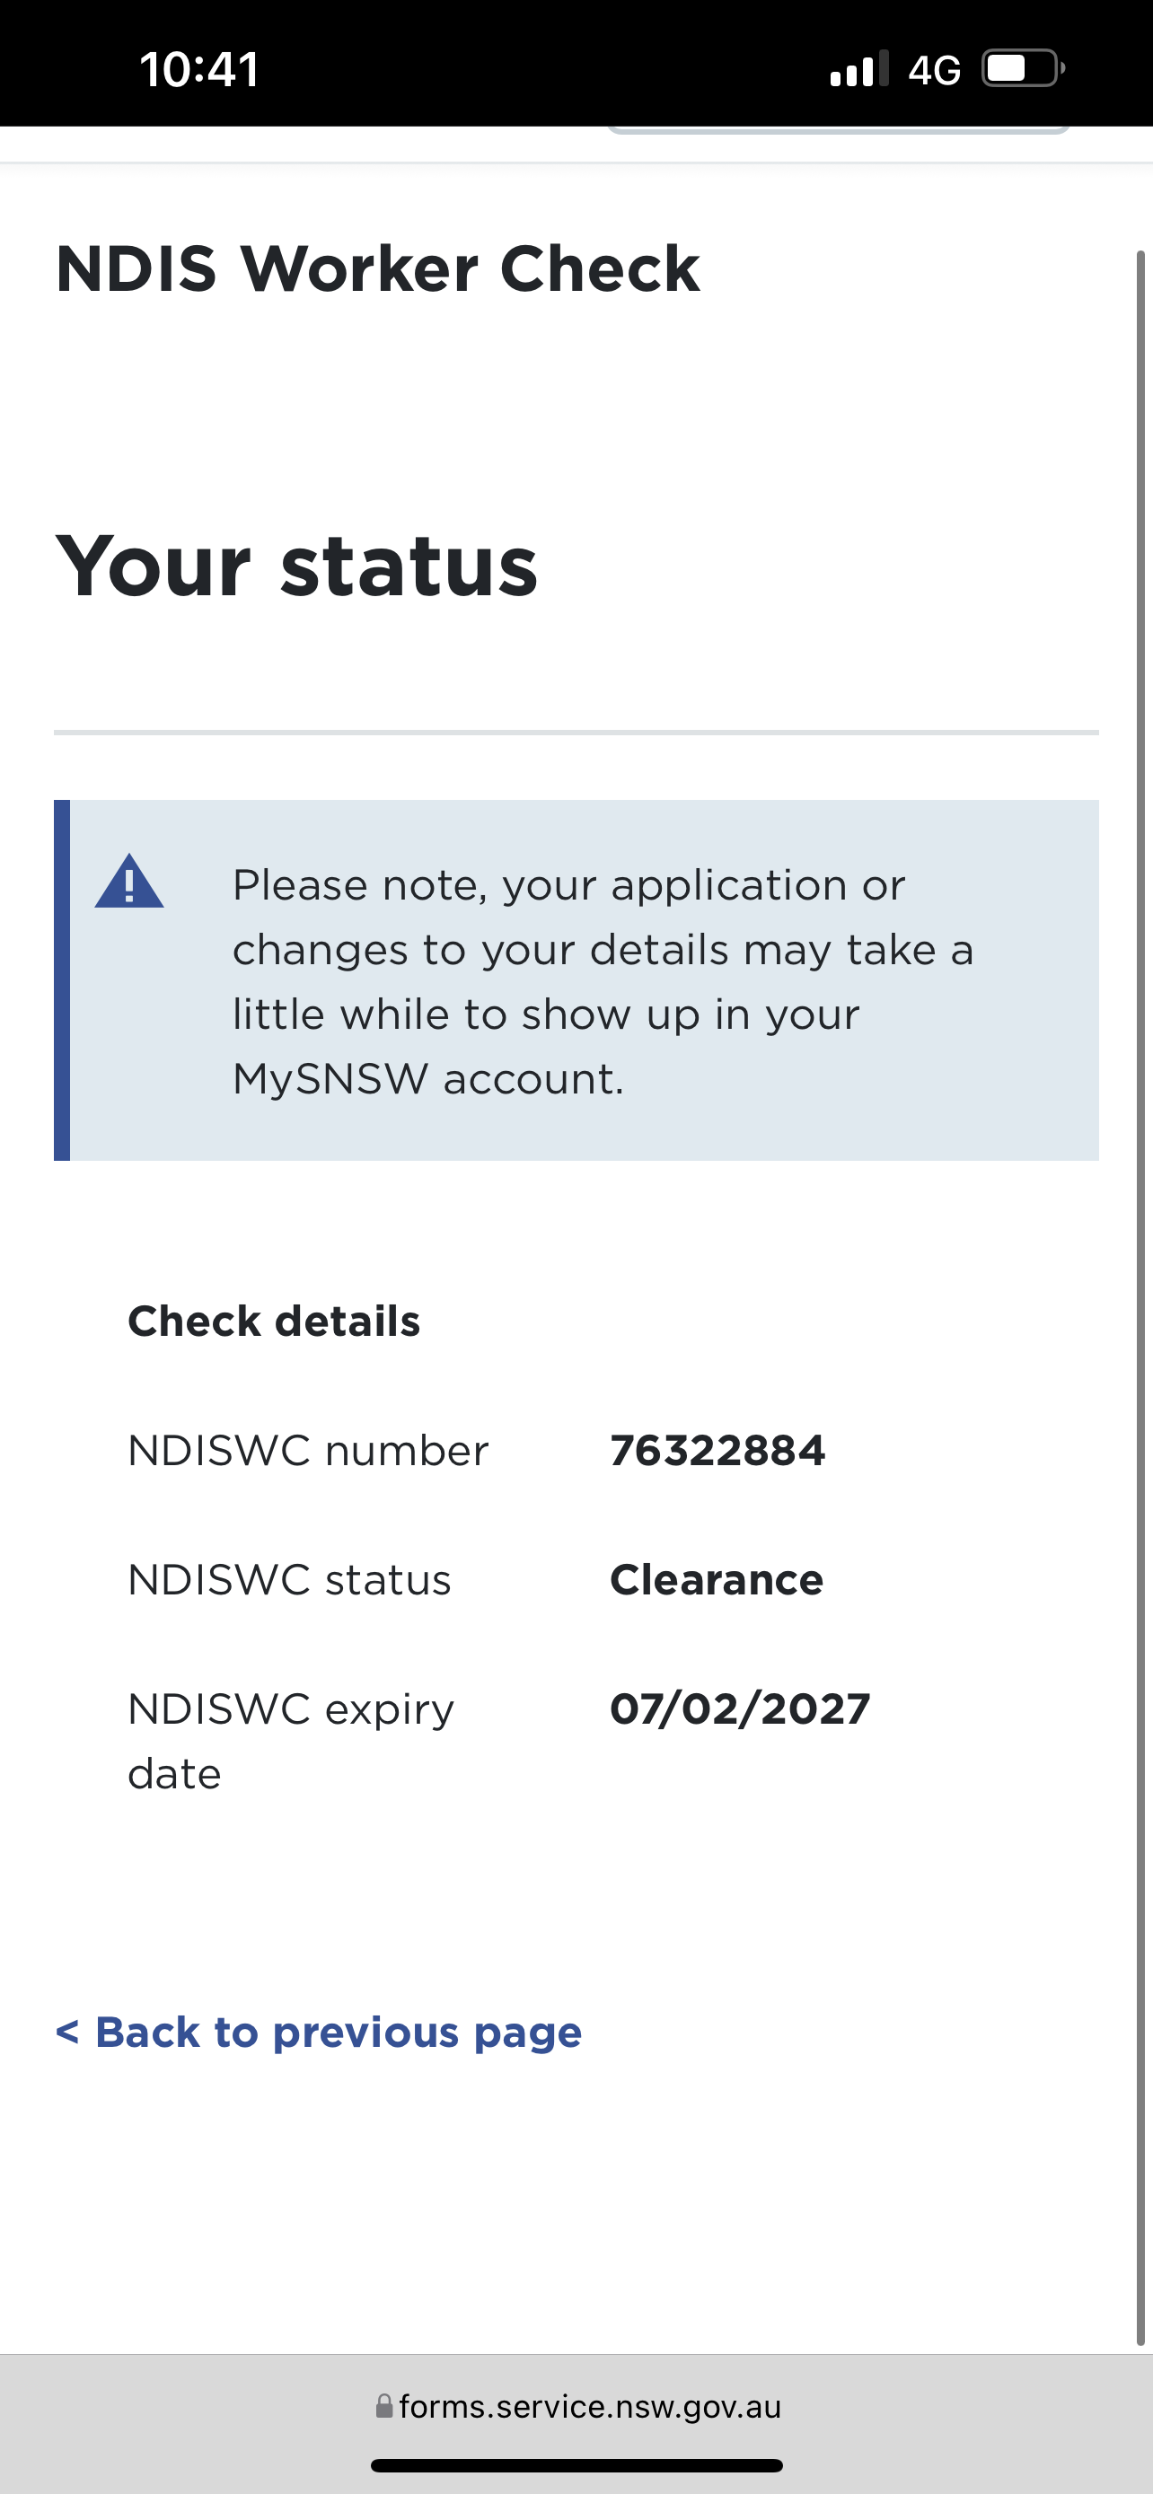The height and width of the screenshot is (2494, 1153).
Task: Tap the warning triangle icon in notice
Action: coord(128,882)
